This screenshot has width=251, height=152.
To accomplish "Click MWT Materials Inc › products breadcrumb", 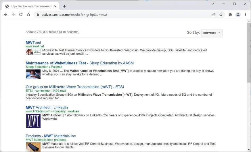I will 46,140.
